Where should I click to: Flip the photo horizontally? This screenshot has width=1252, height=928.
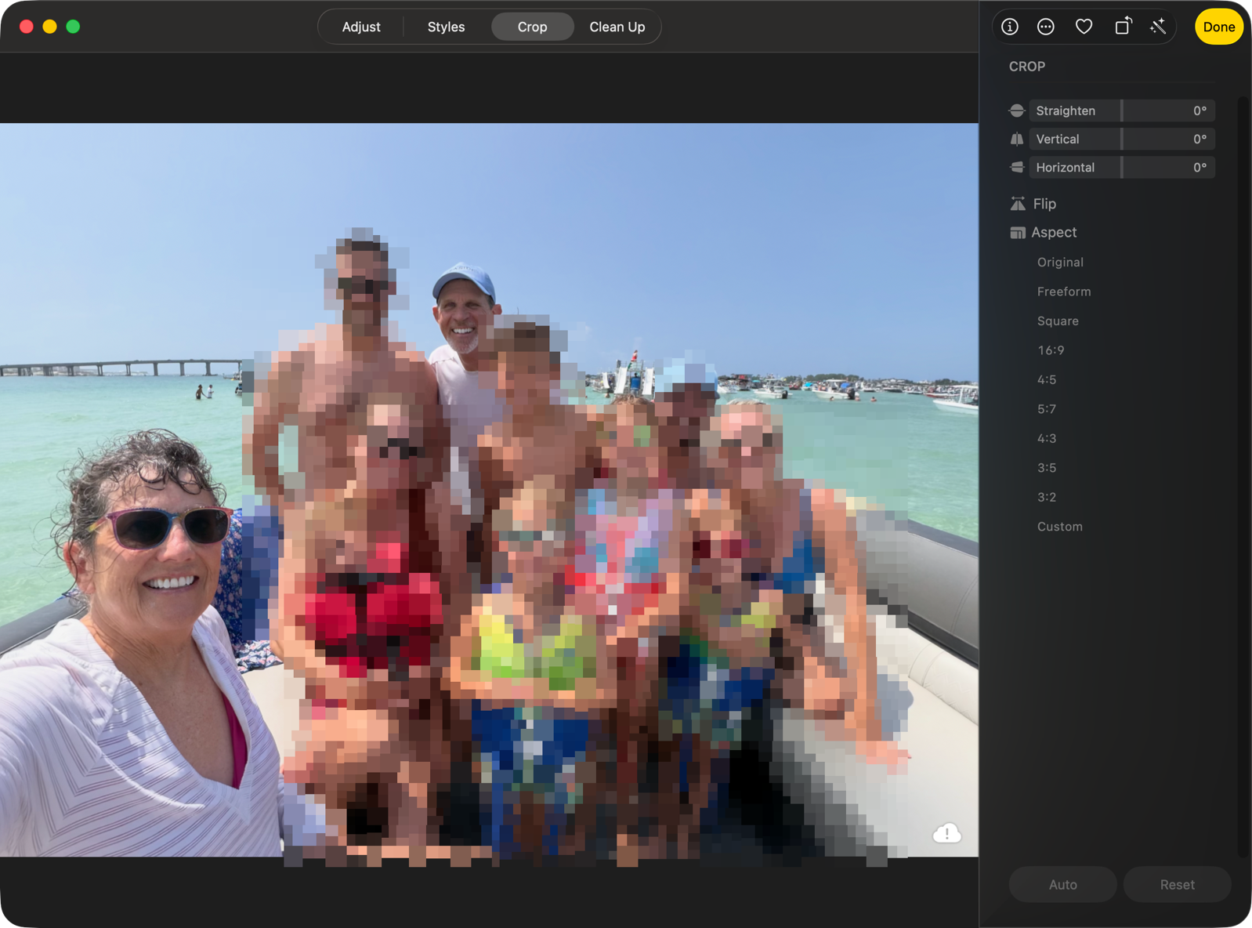tap(1033, 204)
